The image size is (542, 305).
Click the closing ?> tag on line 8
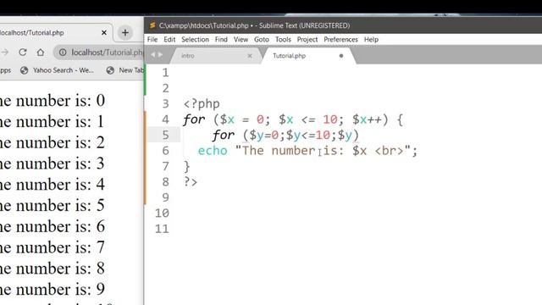191,181
